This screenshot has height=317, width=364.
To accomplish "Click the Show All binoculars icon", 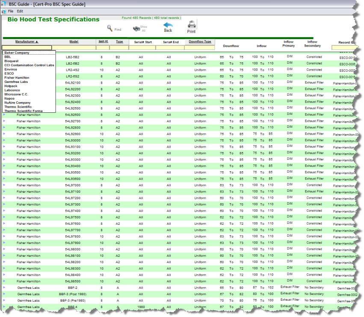I will (137, 28).
